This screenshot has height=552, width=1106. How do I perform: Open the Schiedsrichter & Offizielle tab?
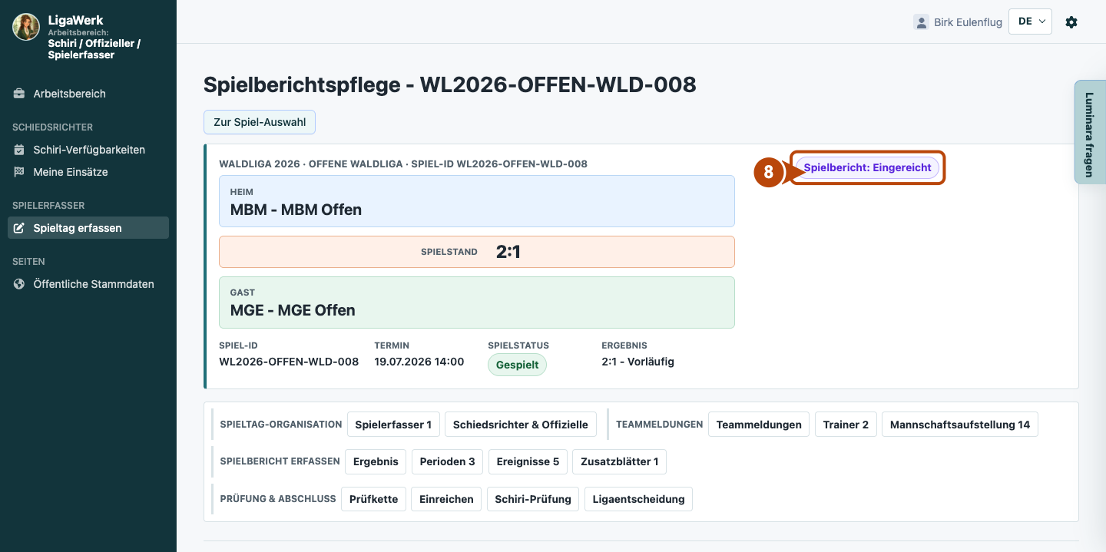point(521,425)
